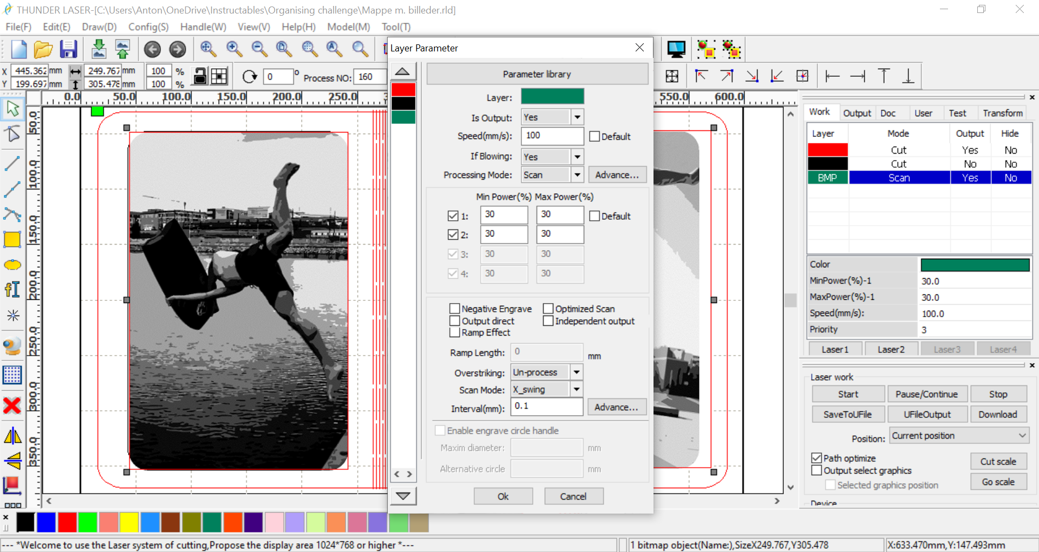Pick the red swatch from the color palette

pos(67,522)
